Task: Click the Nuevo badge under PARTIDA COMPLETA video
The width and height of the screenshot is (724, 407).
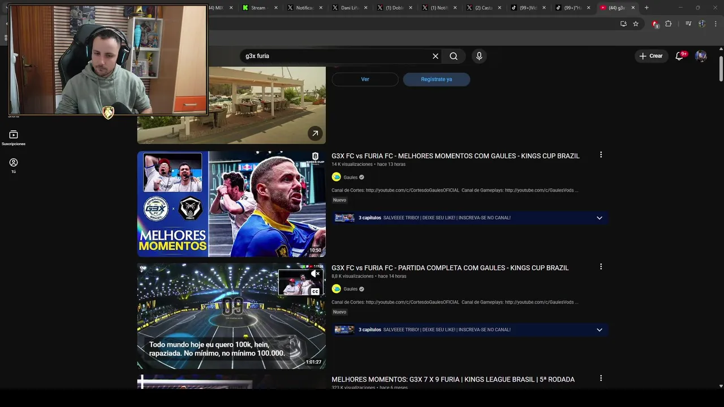Action: point(339,312)
